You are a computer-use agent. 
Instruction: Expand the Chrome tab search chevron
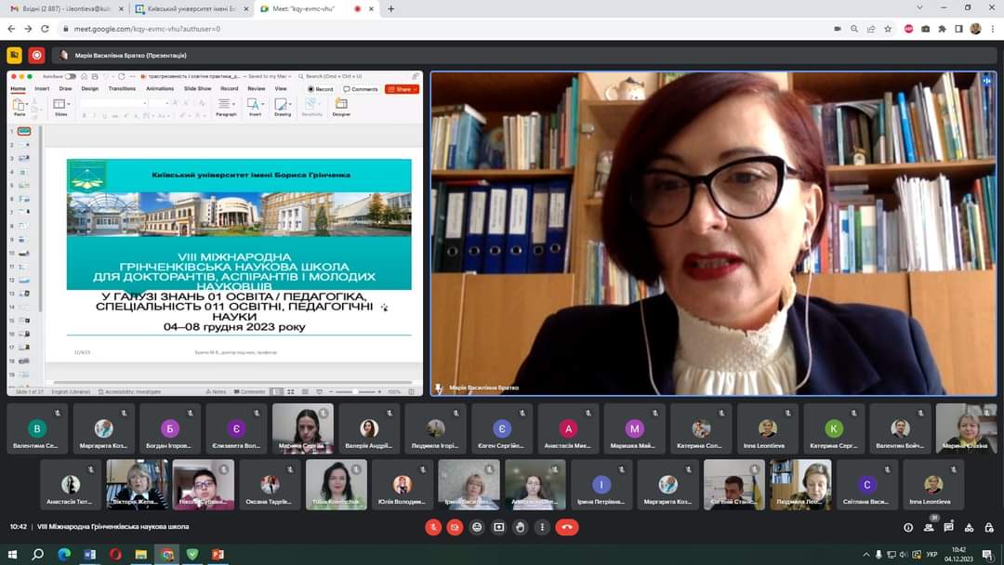click(919, 8)
